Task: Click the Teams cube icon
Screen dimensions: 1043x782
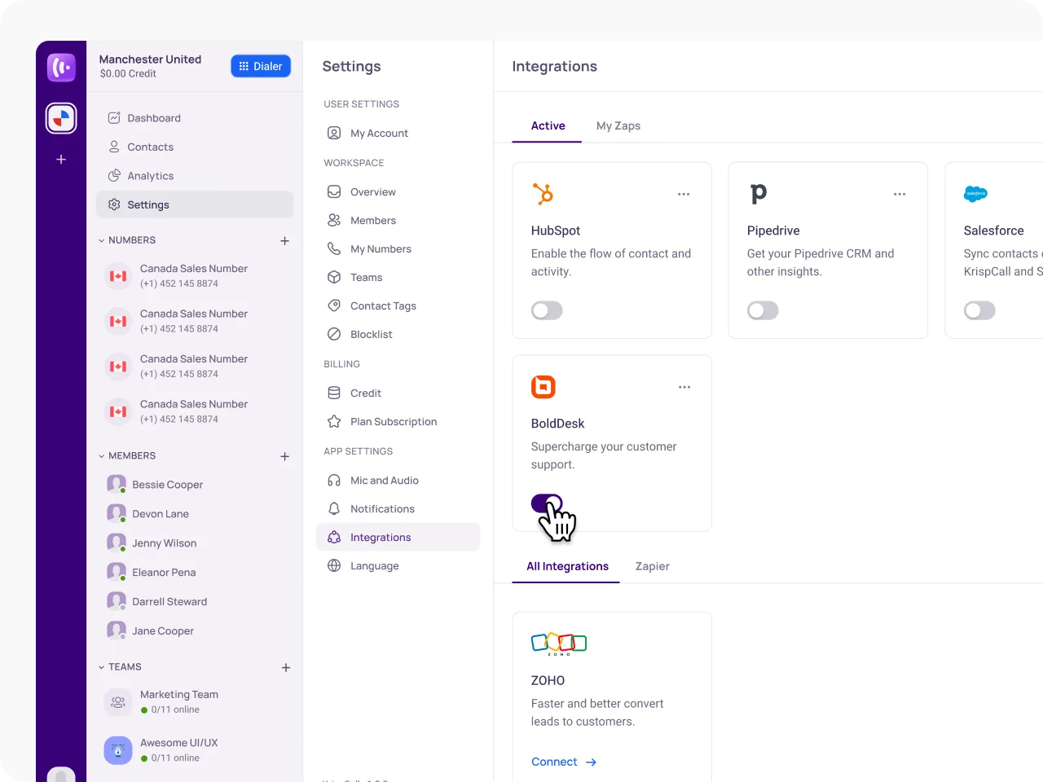Action: [x=334, y=278]
